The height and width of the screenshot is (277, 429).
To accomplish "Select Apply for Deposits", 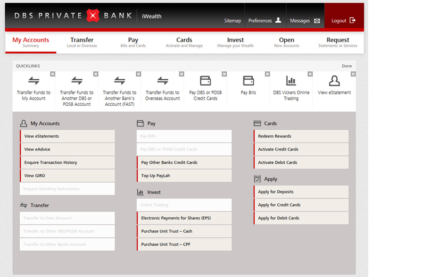I will click(301, 192).
